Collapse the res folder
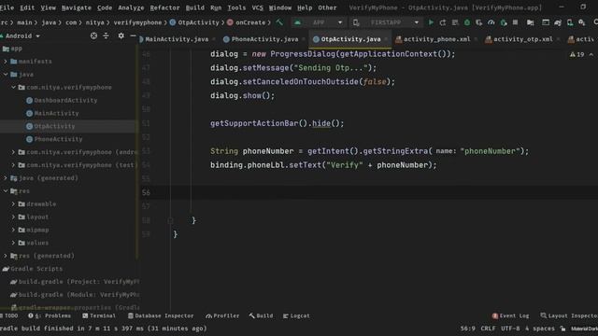598x336 pixels. pos(6,190)
